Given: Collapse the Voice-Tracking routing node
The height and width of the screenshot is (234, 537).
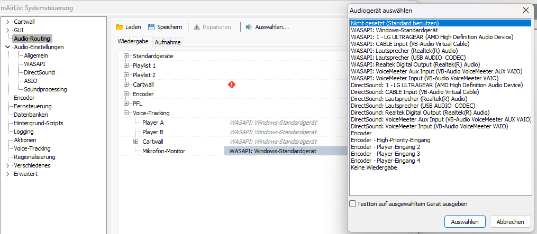Looking at the screenshot, I should click(x=126, y=113).
